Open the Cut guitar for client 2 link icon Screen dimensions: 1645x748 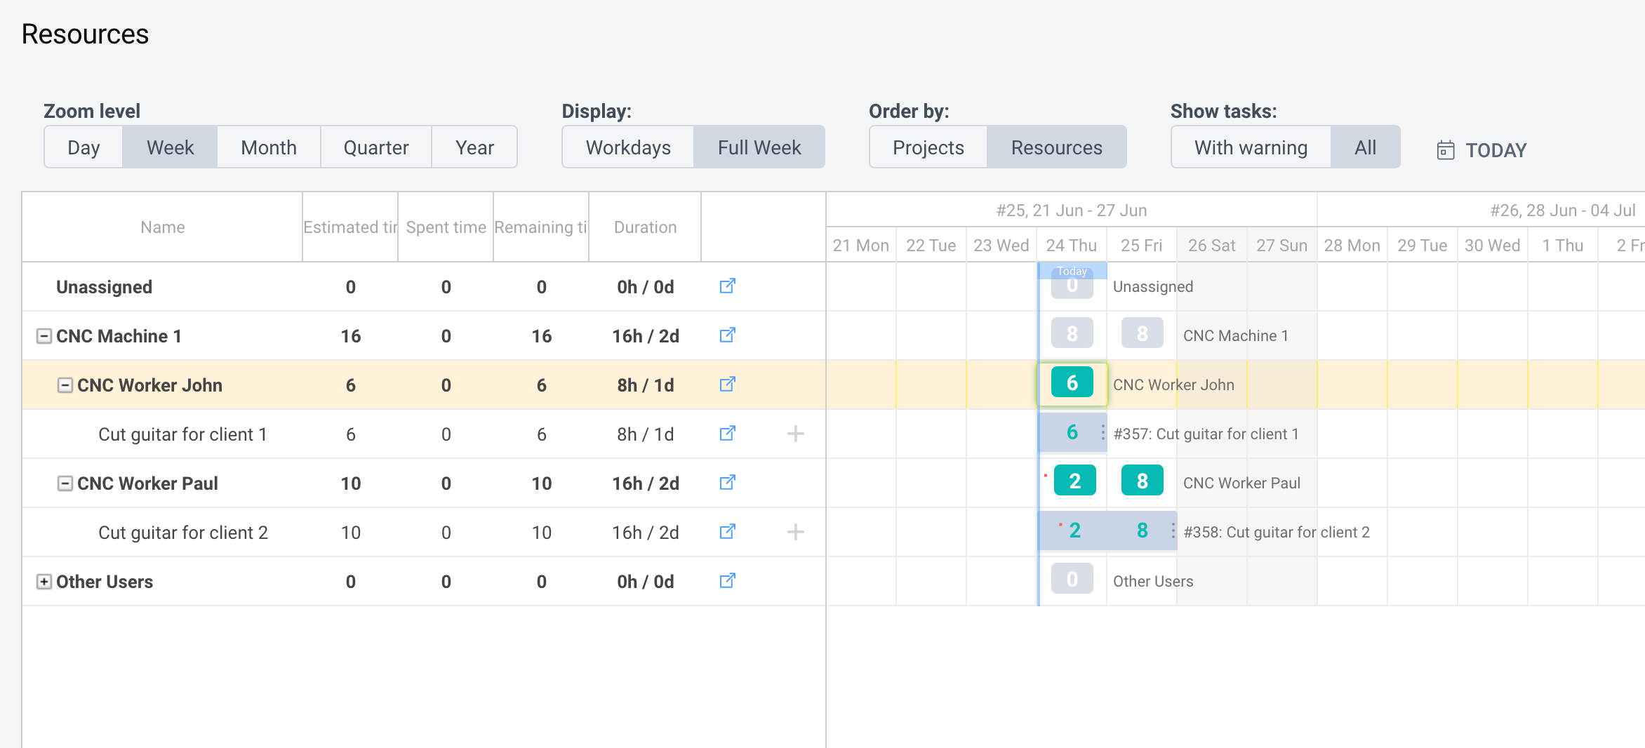coord(727,532)
